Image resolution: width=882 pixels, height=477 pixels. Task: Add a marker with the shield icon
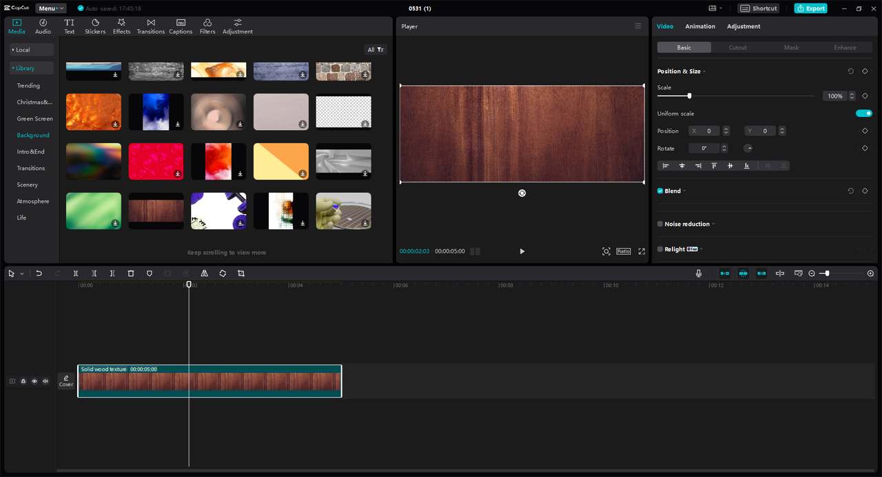pos(150,273)
